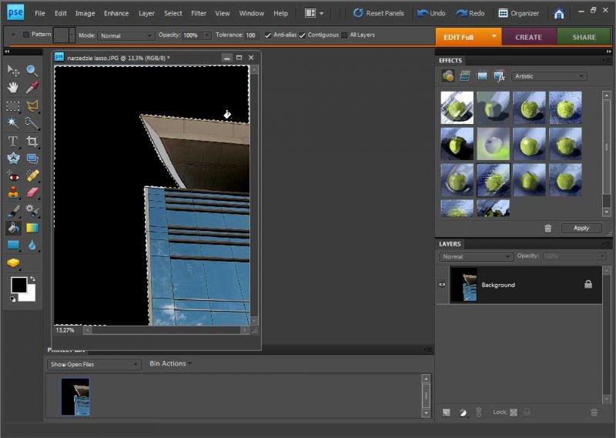This screenshot has width=616, height=438.
Task: Open the Mode dropdown set to Normal
Action: (126, 35)
